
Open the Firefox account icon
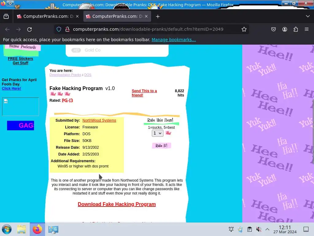pyautogui.click(x=285, y=29)
